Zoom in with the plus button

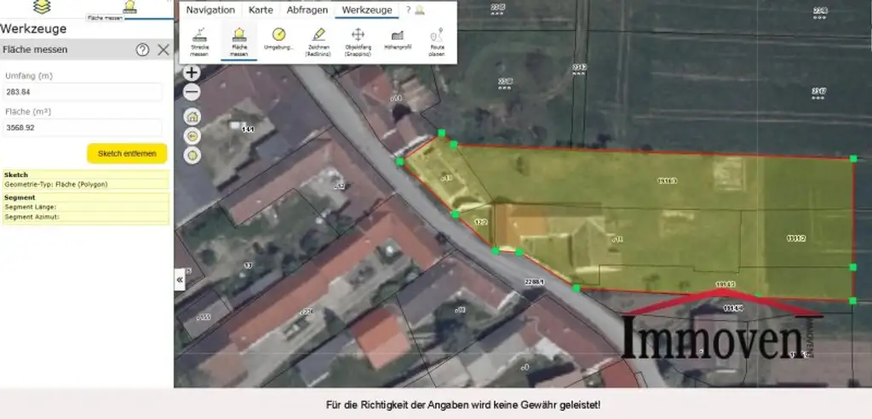(x=192, y=73)
